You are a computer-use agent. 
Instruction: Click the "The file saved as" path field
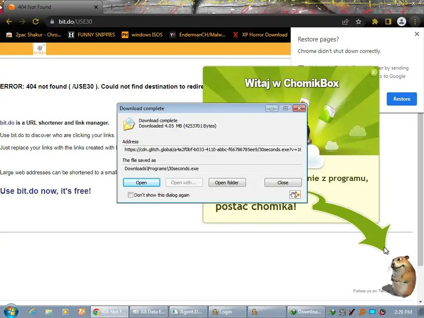(212, 169)
